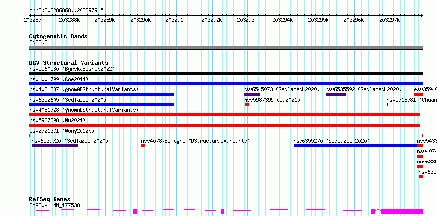Click the small red nsv5987399 bar
This screenshot has height=216, width=437.
pos(247,105)
